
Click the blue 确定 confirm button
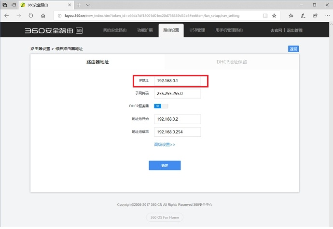point(165,165)
